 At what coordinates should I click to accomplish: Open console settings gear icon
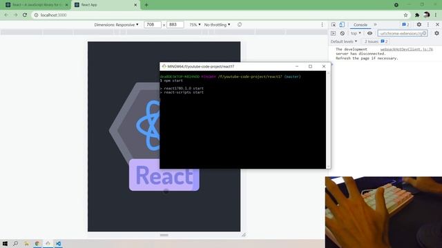(436, 33)
